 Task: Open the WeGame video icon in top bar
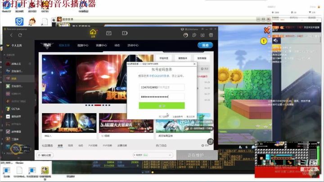(125, 33)
